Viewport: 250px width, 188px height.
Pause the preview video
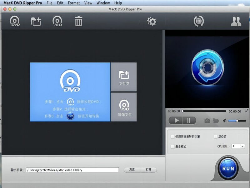tap(189, 120)
